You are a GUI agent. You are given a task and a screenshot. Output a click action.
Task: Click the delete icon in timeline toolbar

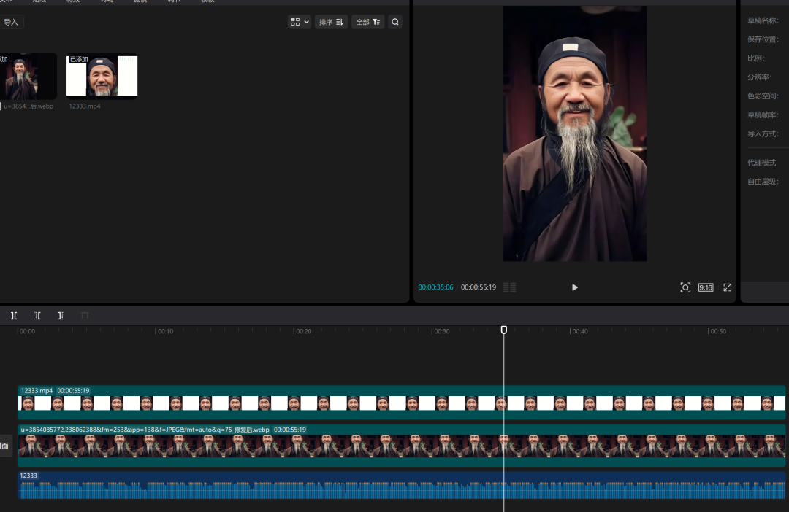click(85, 316)
